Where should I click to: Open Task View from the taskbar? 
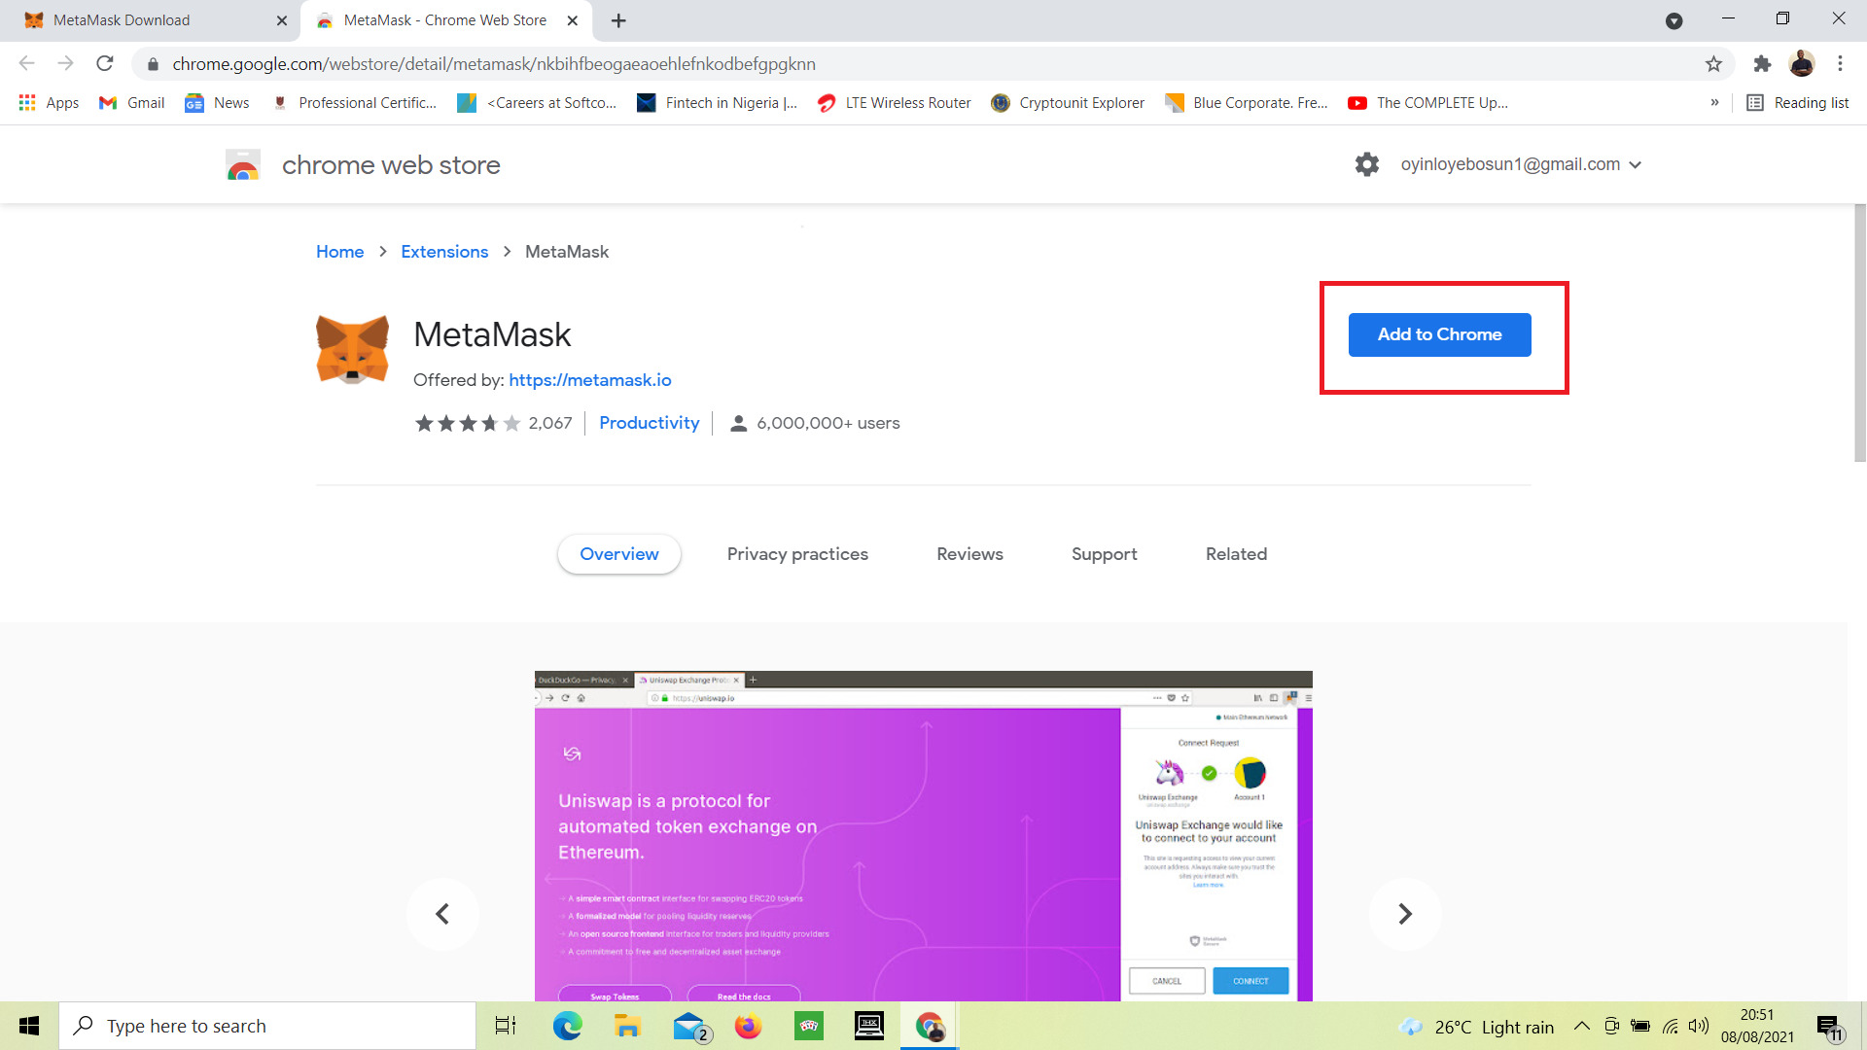[x=506, y=1026]
